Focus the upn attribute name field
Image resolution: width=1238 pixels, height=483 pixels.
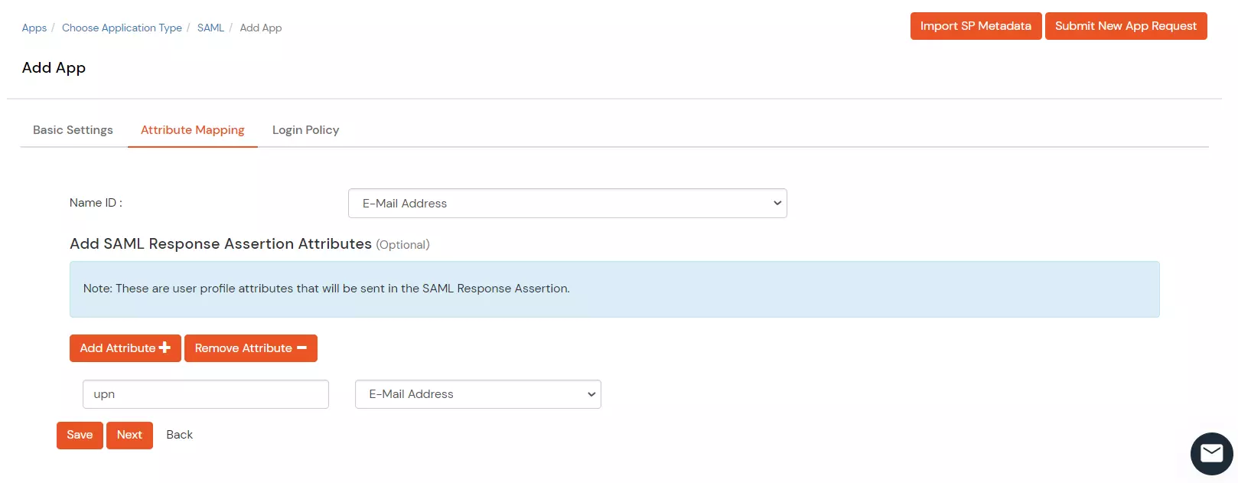(x=206, y=394)
